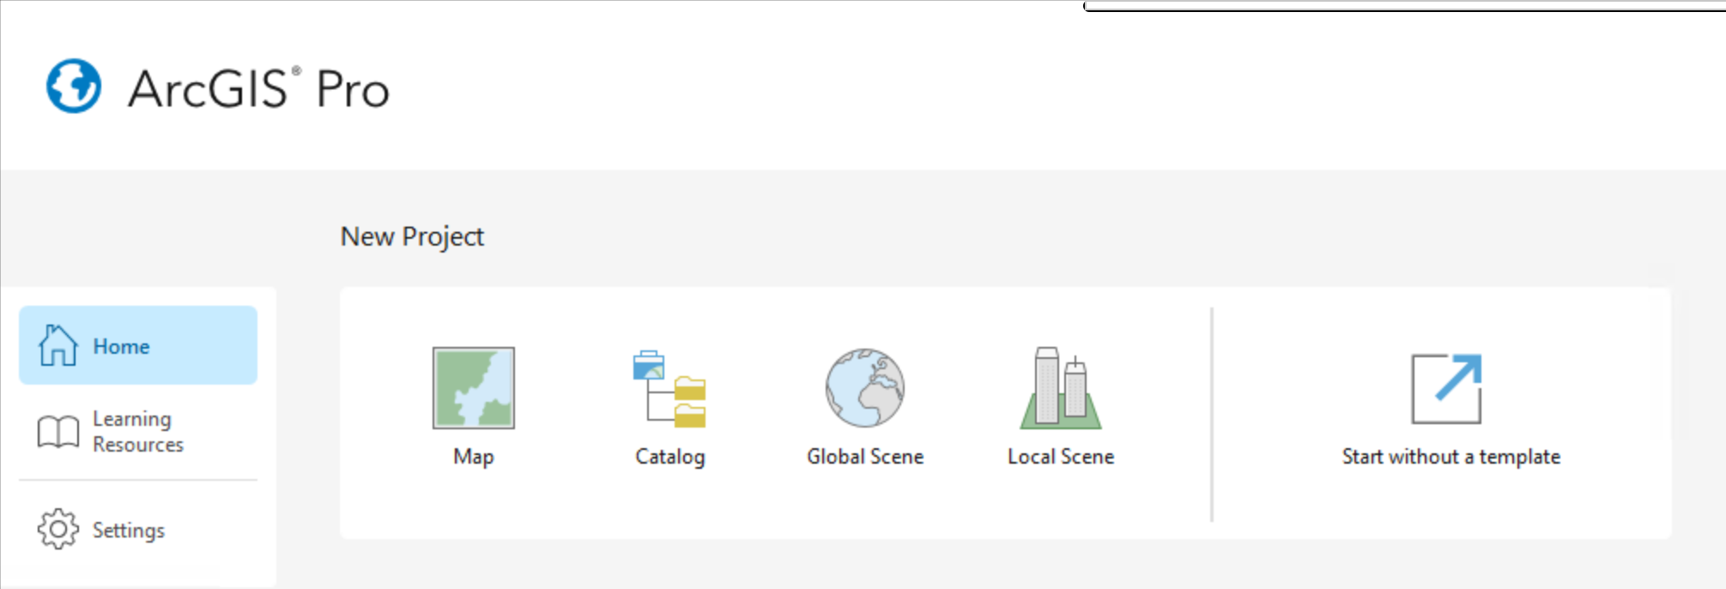Click the Home house icon
Viewport: 1726px width, 589px height.
pos(58,345)
